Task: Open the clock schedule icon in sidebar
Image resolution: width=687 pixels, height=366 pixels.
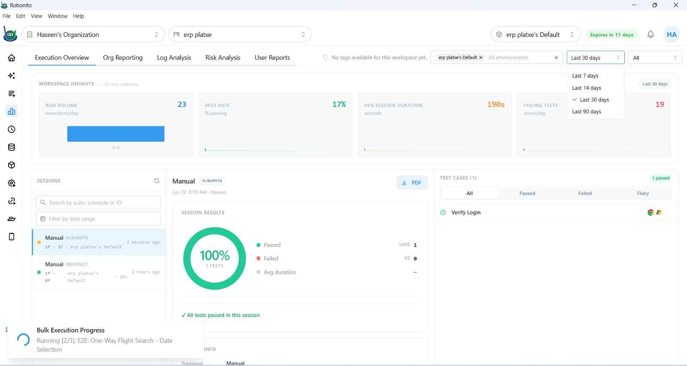Action: tap(12, 129)
